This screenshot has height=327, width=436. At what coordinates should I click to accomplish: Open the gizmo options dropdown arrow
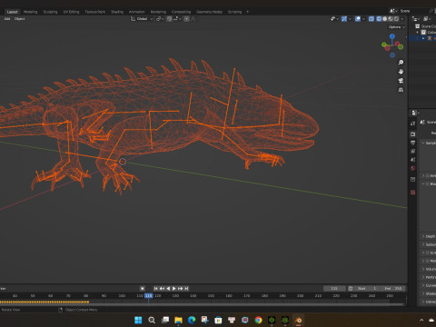pyautogui.click(x=350, y=19)
